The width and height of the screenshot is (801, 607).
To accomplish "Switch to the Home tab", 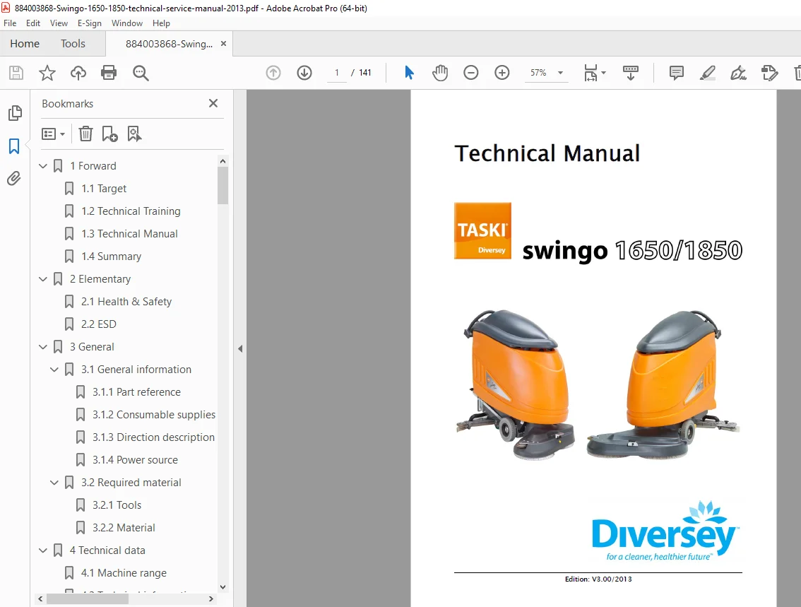I will [25, 43].
